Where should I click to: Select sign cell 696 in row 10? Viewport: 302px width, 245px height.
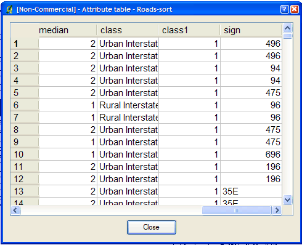[251, 155]
